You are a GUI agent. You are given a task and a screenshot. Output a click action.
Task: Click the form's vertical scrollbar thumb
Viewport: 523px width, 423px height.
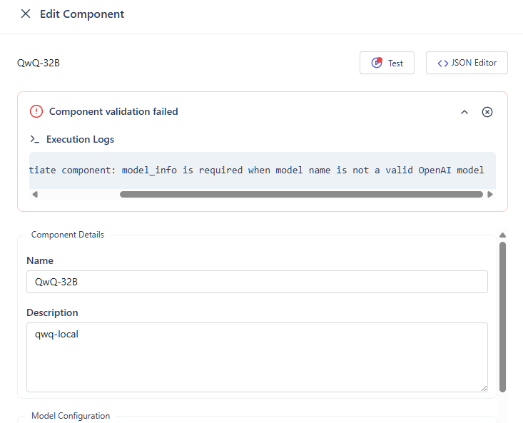[502, 317]
